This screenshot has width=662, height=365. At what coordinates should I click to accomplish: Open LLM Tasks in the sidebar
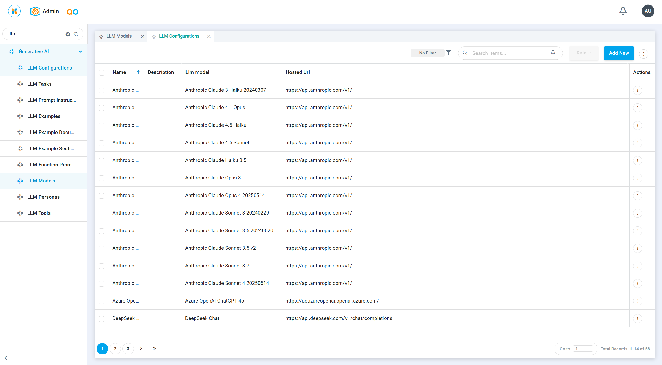click(x=44, y=84)
